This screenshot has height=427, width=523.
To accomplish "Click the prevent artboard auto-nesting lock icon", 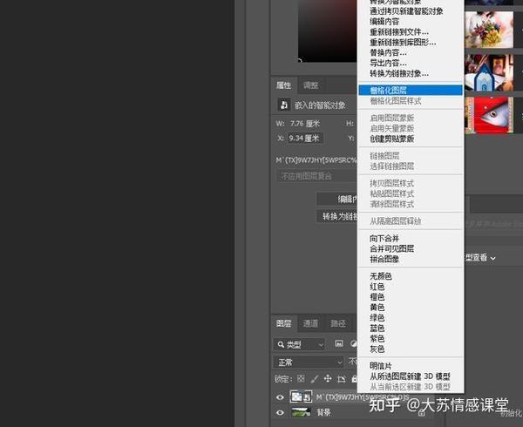I will tap(341, 379).
